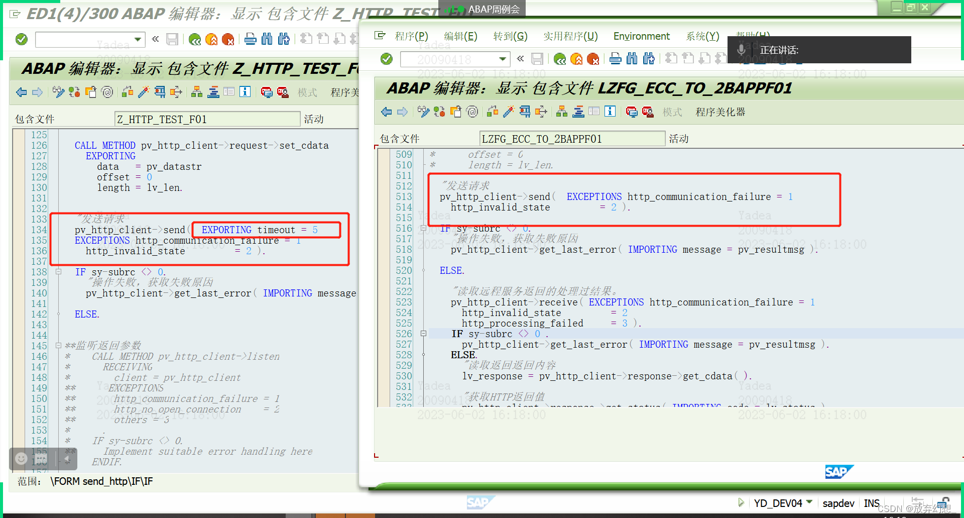Click include field Z_HTTP_TEST_F01
The width and height of the screenshot is (964, 518).
coord(207,119)
